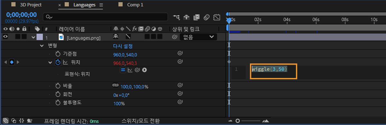This screenshot has width=386, height=125.
Task: Click the label tag column header
Action: pyautogui.click(x=37, y=29)
